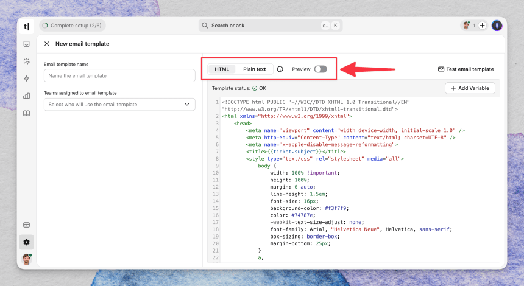Viewport: 524px width, 286px height.
Task: Switch to the HTML tab
Action: click(x=222, y=69)
